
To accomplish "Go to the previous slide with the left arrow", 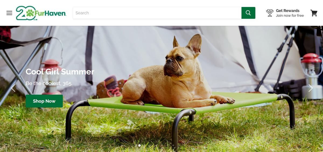I will [13, 88].
